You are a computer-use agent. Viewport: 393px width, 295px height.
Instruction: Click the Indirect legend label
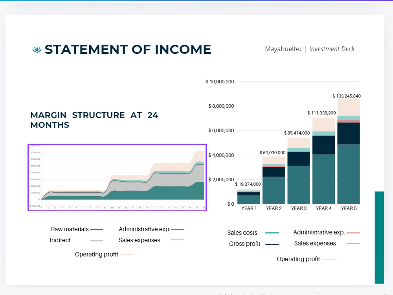click(x=60, y=240)
